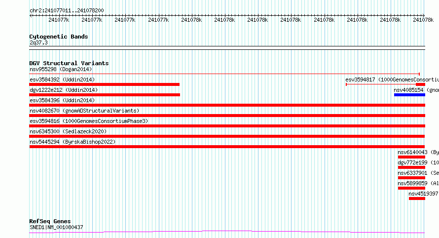Open variant esv3584396 (Uddin2014)
The height and width of the screenshot is (238, 439).
point(62,100)
